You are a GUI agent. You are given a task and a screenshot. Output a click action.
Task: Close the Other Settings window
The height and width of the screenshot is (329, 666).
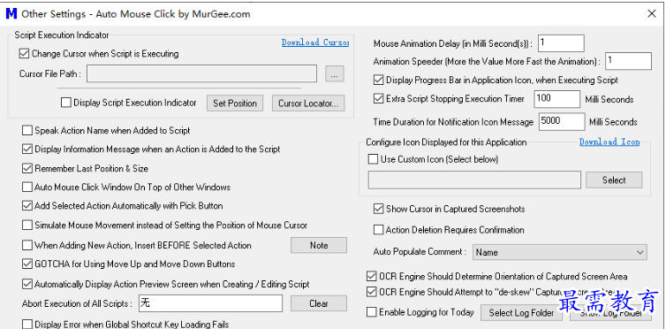(652, 13)
